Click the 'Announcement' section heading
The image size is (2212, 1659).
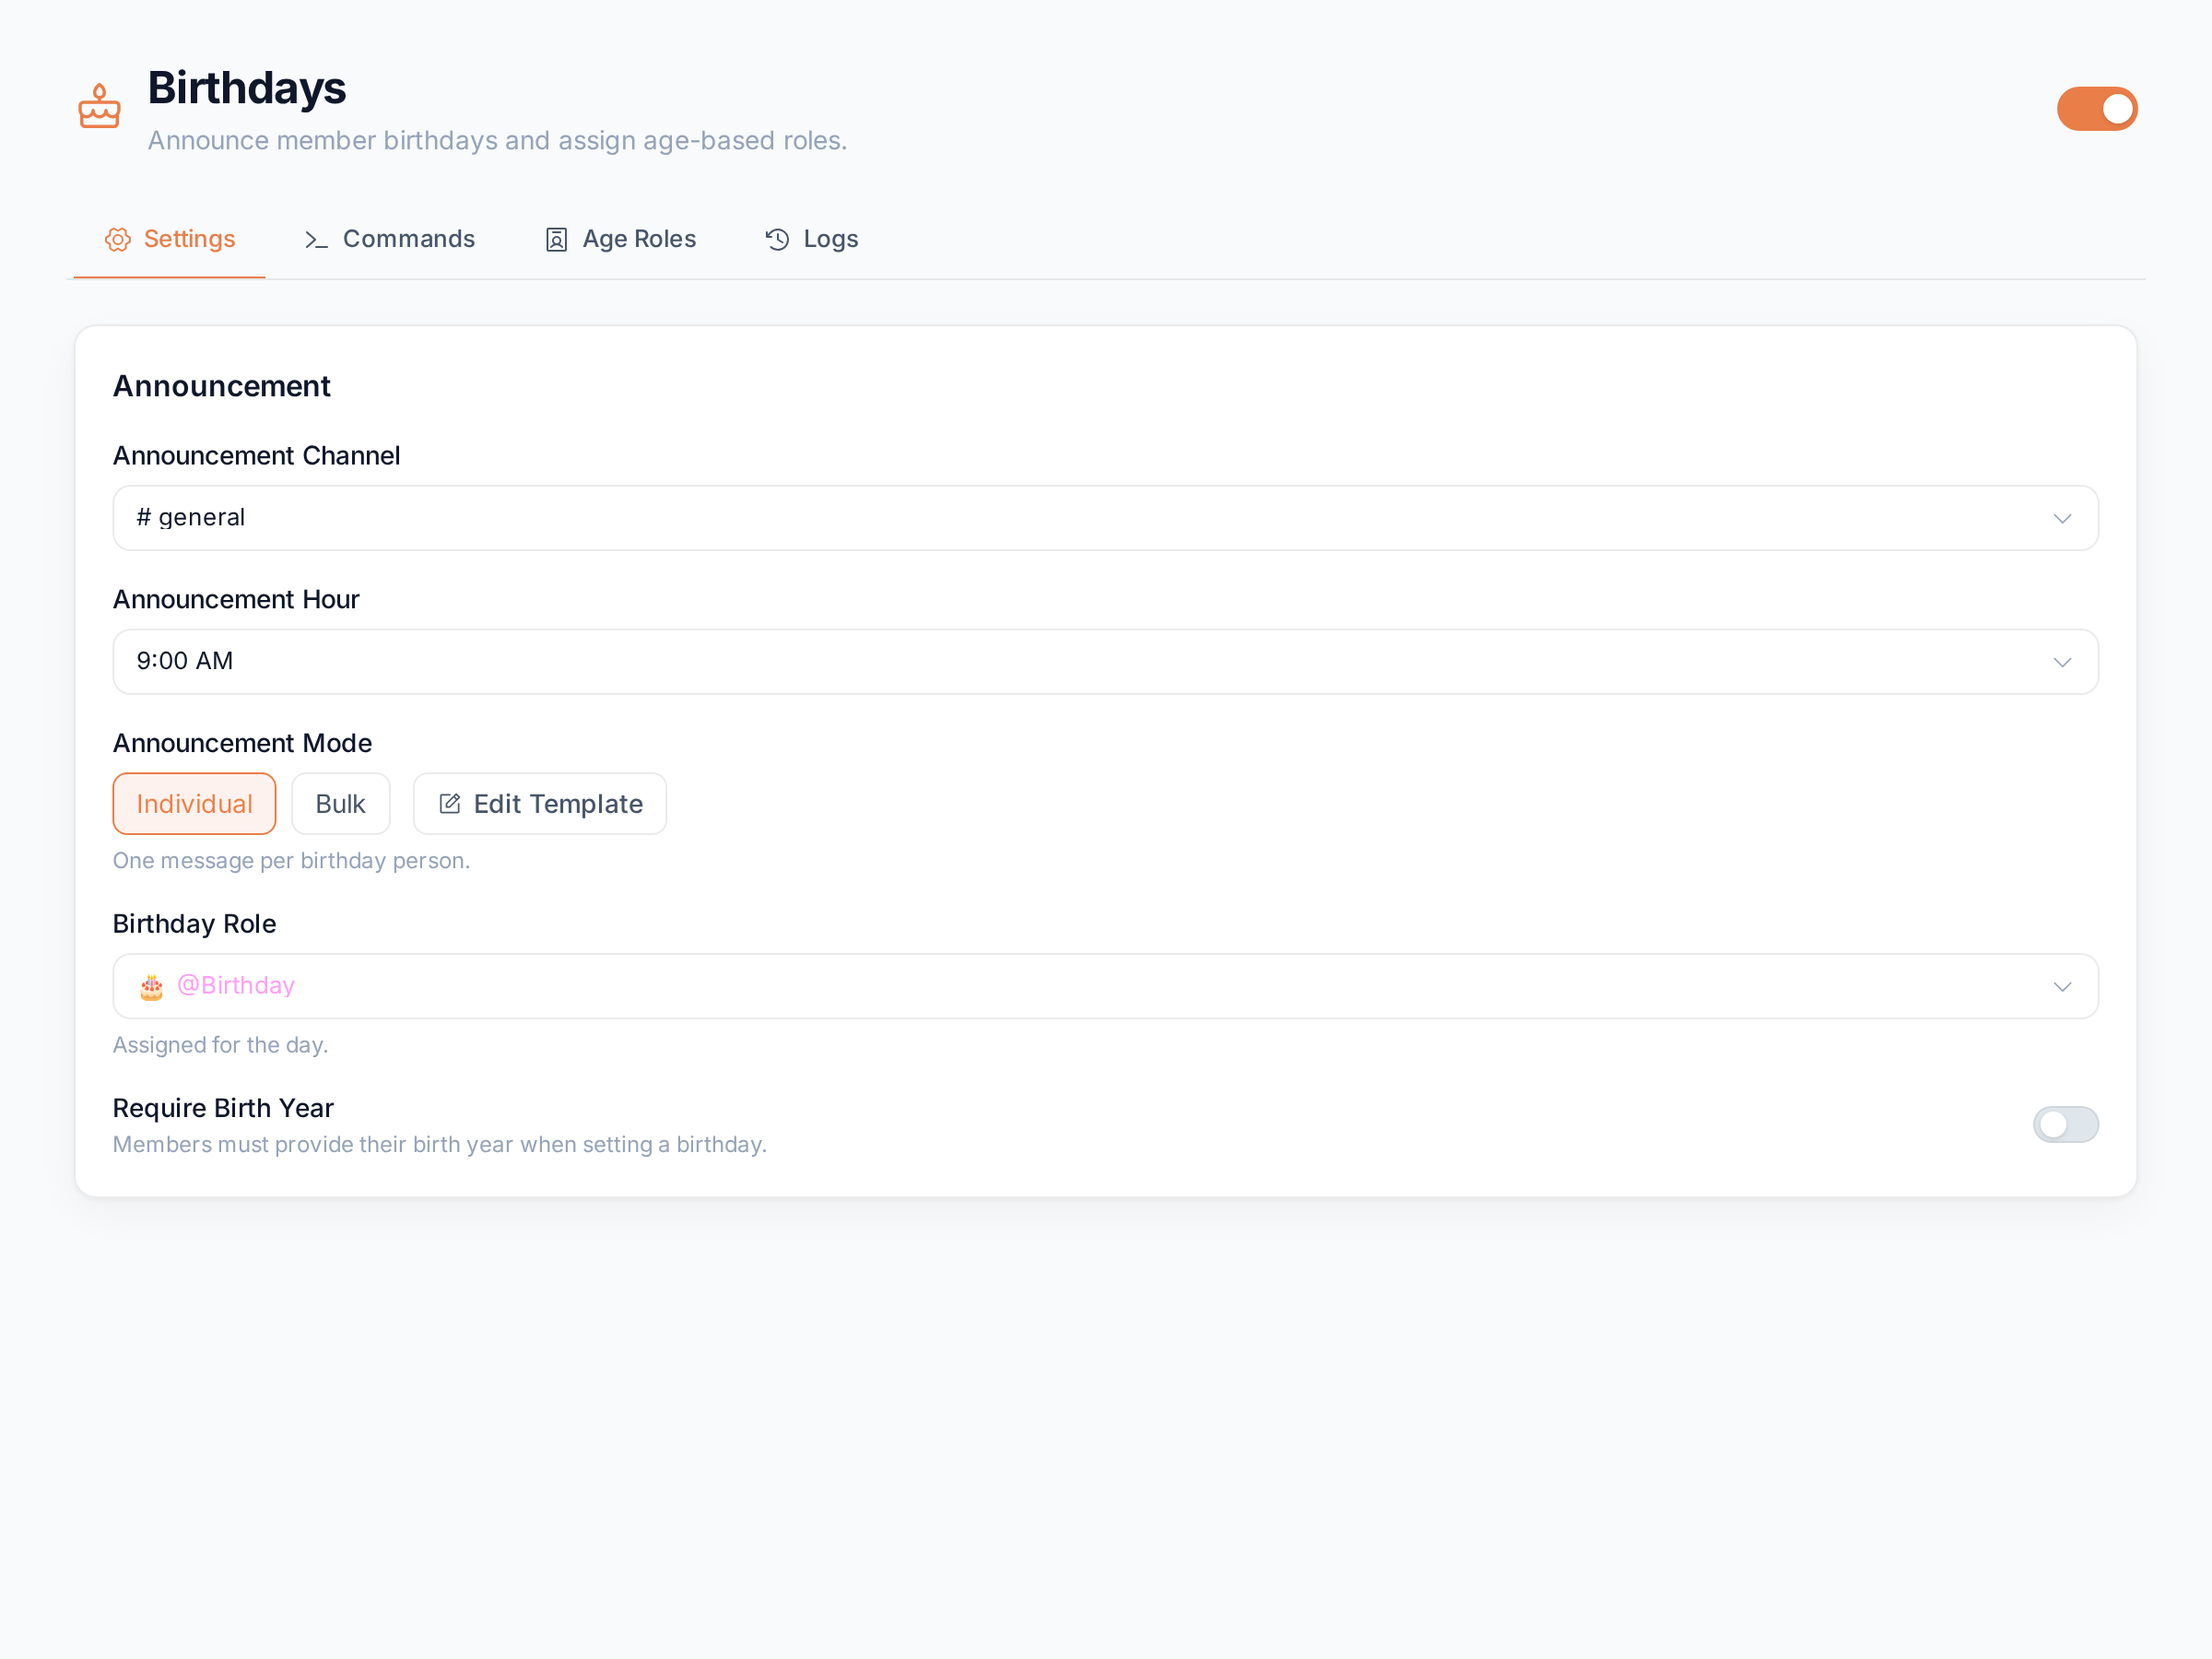[x=221, y=386]
